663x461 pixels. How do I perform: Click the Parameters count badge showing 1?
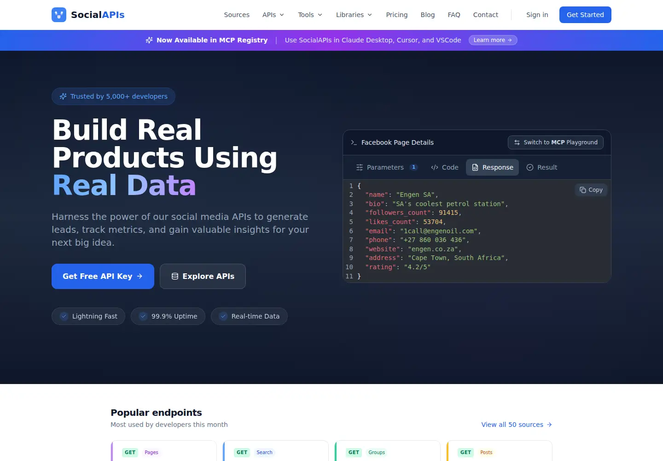click(413, 167)
